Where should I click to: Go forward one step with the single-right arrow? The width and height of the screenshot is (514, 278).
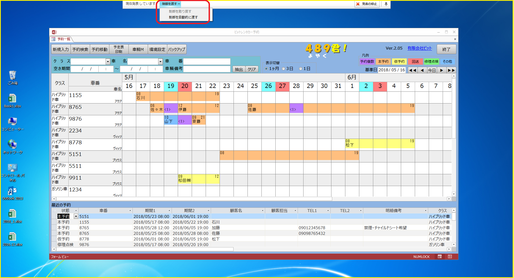(x=441, y=70)
